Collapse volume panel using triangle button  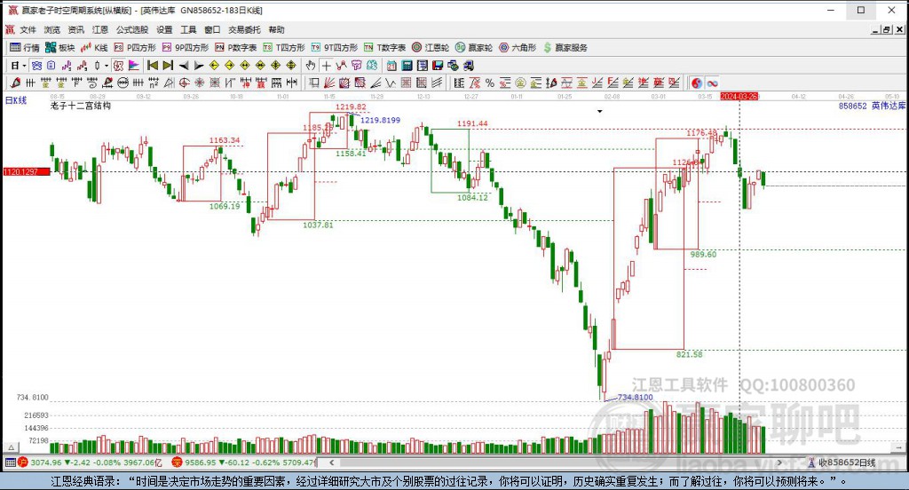point(11,447)
